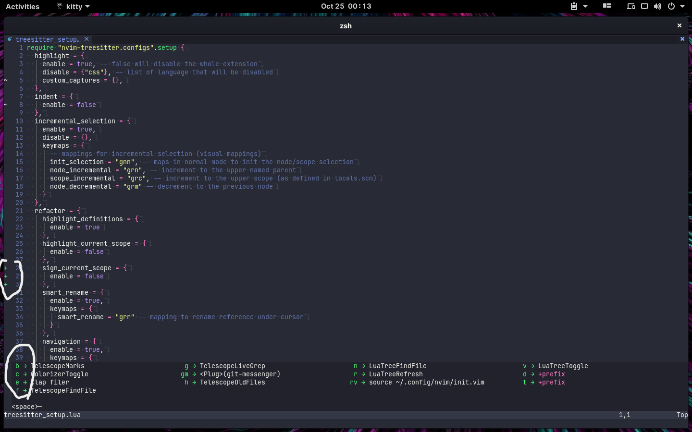Click the green + git sign beside line 30
Image resolution: width=692 pixels, height=432 pixels.
click(x=6, y=284)
